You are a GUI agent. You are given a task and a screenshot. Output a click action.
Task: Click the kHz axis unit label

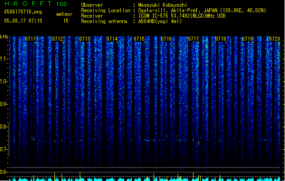4,37
